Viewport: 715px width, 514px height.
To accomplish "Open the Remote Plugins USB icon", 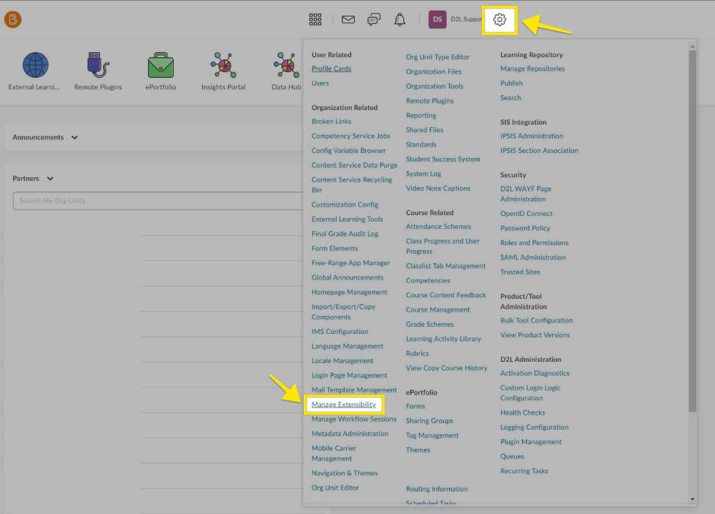I will click(97, 64).
